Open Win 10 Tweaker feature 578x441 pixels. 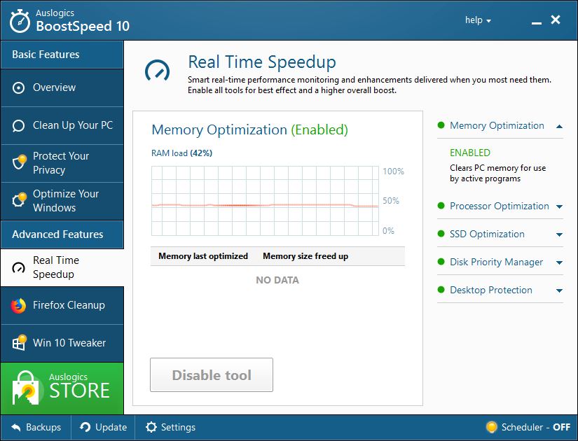[62, 343]
